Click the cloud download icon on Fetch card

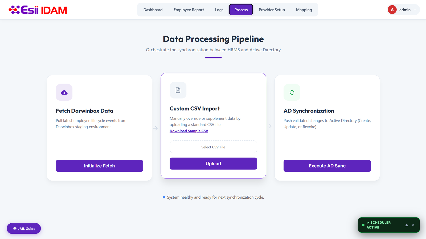click(x=64, y=92)
